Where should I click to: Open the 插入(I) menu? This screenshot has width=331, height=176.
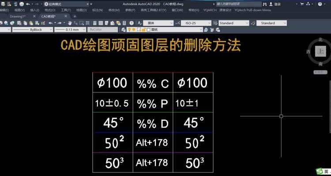(x=34, y=10)
